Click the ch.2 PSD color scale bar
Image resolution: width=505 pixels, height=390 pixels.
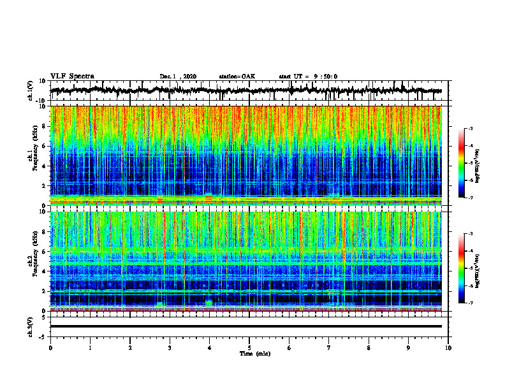[462, 268]
